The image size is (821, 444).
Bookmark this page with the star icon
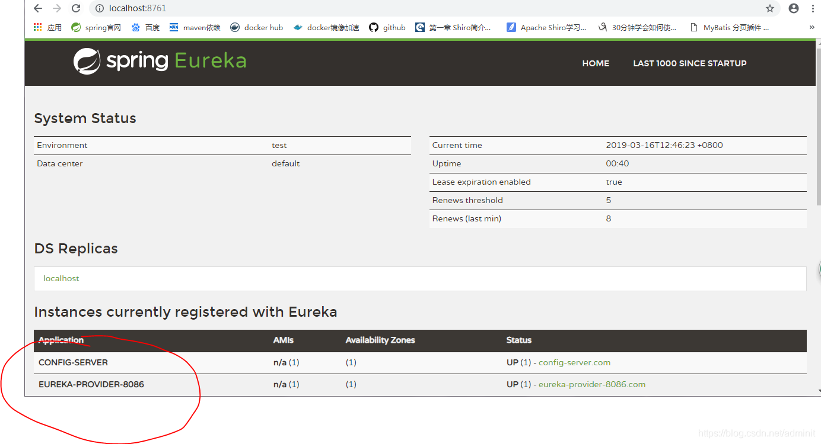[770, 8]
